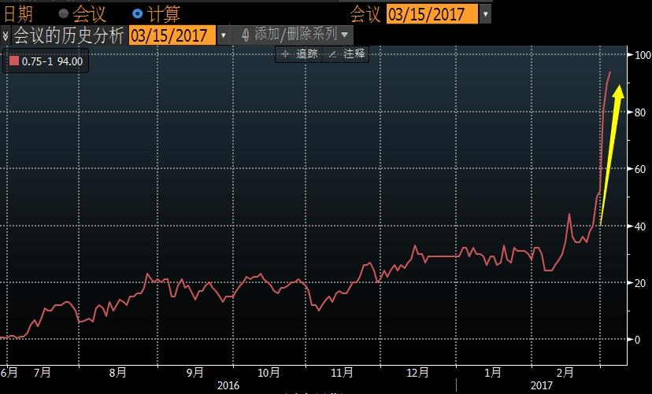The width and height of the screenshot is (652, 394).
Task: Expand the 添加/删除系列 menu arrow
Action: click(x=344, y=35)
